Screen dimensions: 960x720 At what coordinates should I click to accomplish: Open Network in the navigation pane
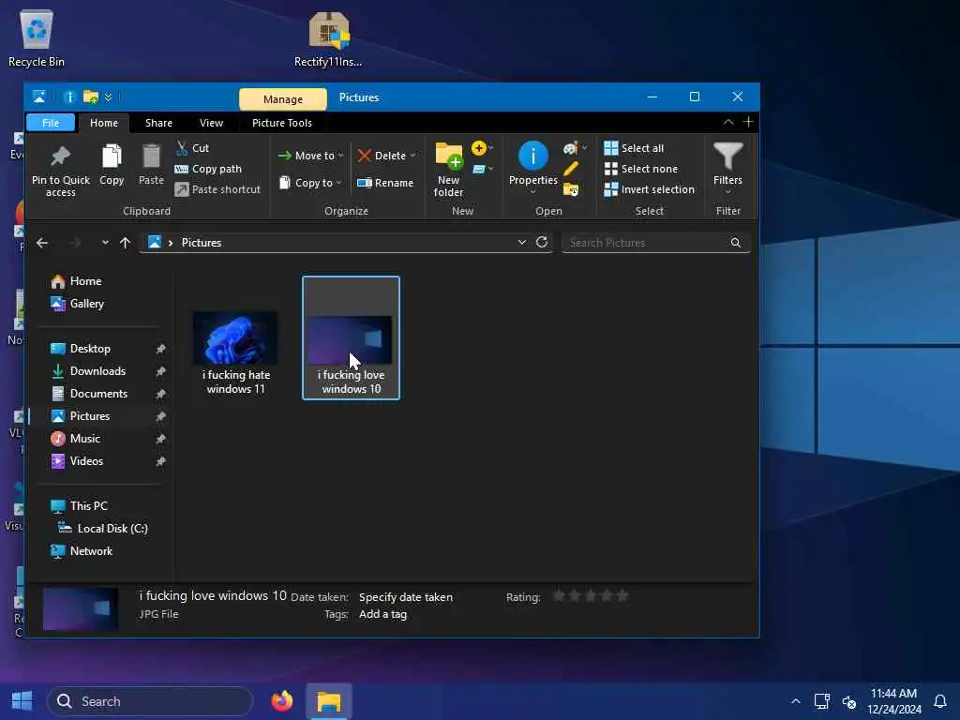[82, 551]
